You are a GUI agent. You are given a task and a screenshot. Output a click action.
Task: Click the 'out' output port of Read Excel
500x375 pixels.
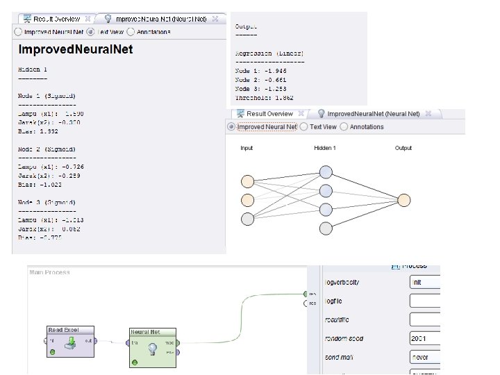tap(95, 341)
